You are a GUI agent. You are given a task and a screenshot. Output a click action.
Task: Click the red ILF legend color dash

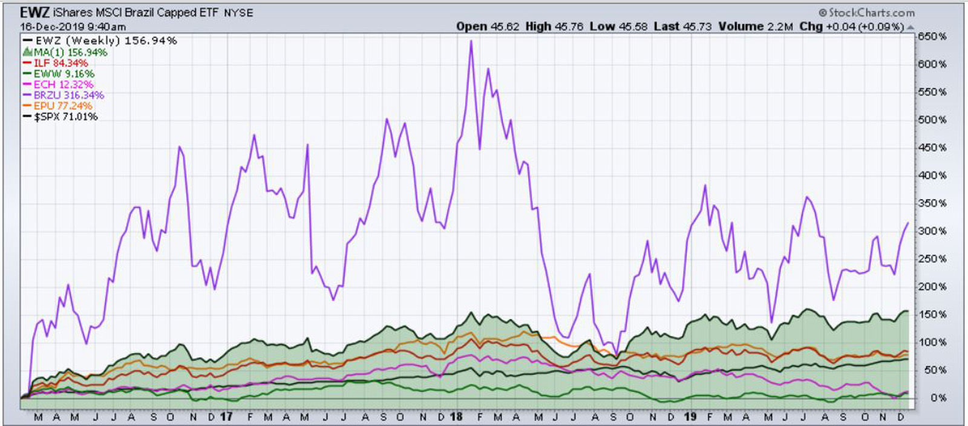point(27,63)
